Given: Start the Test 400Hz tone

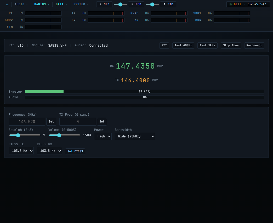Looking at the screenshot, I should tap(183, 46).
